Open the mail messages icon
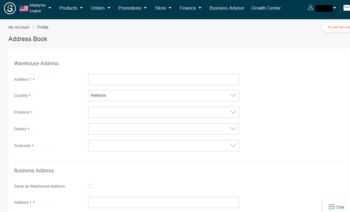The image size is (350, 212). click(347, 8)
